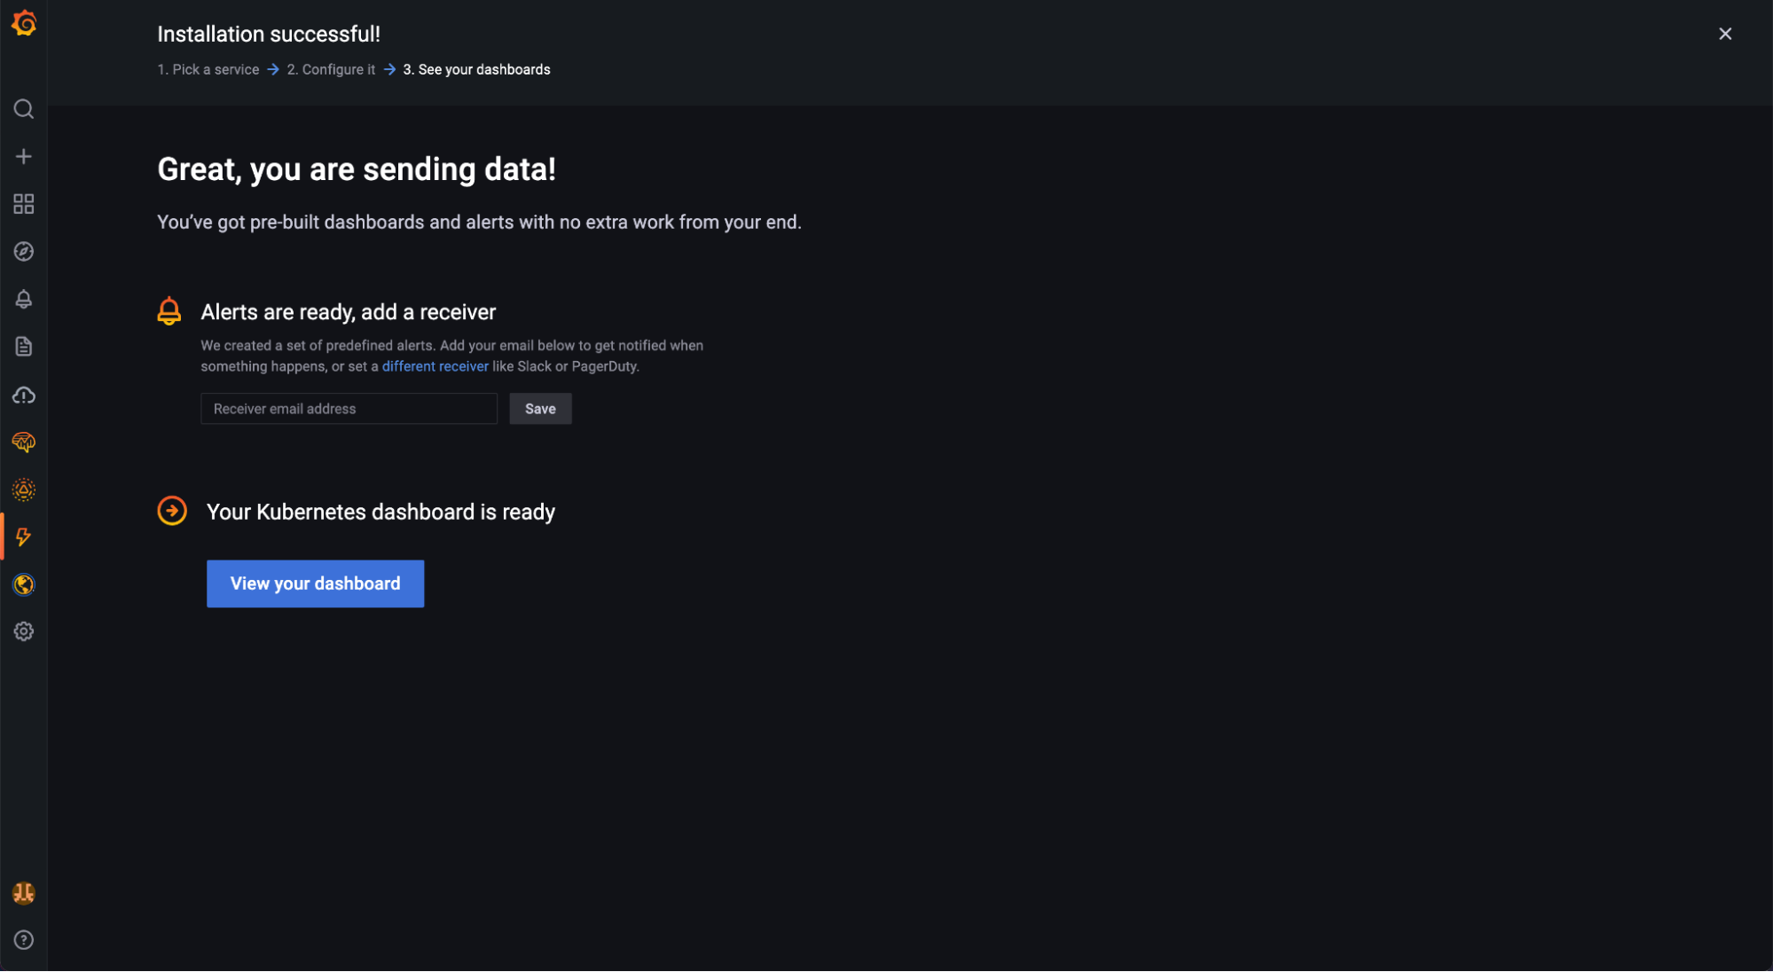Focus the Receiver email address field
1773x972 pixels.
(349, 409)
